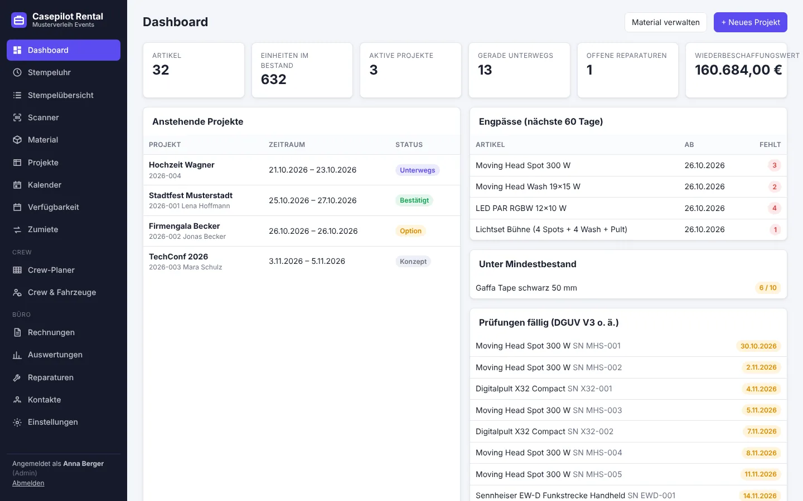Click the 6 / 10 stock badge
This screenshot has width=803, height=501.
(x=768, y=288)
